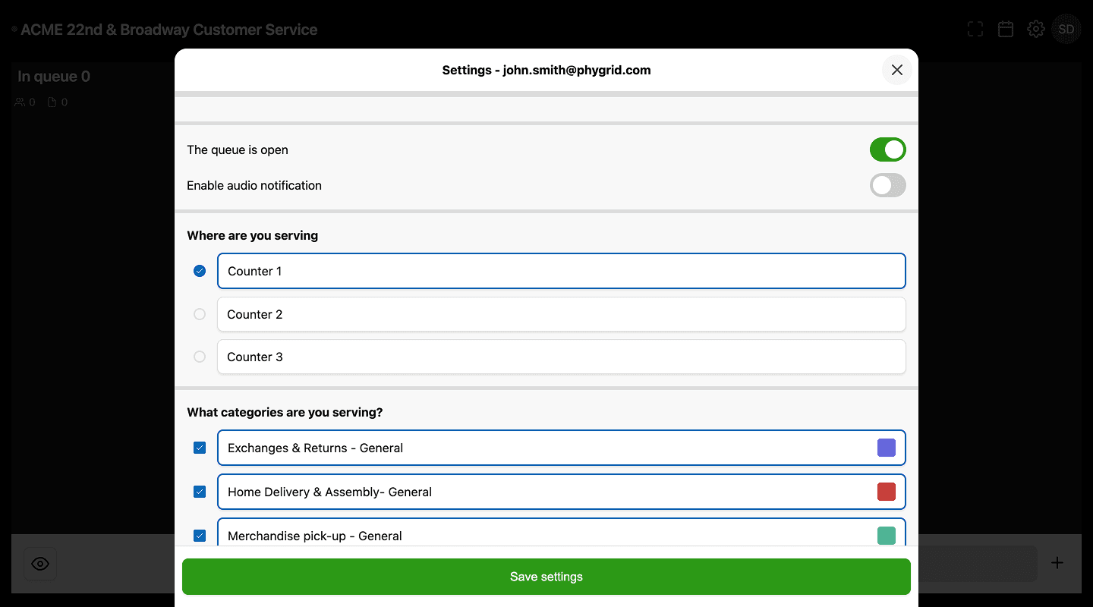Click the Save settings button

pos(546,577)
